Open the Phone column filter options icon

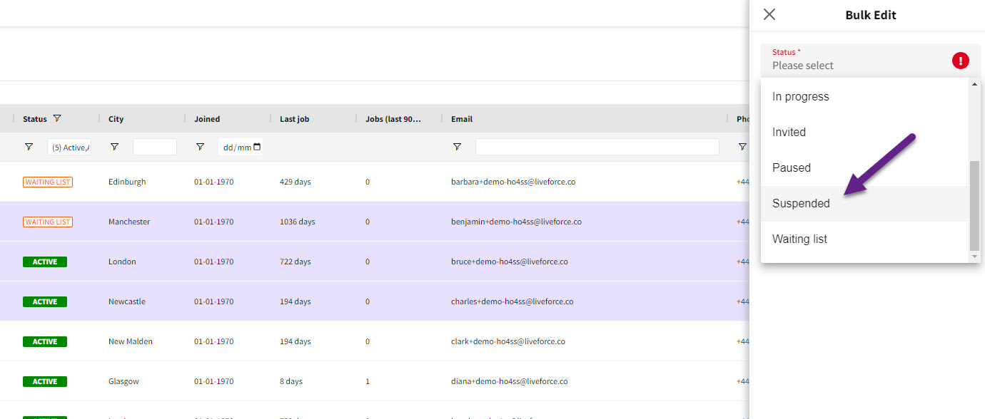[742, 147]
